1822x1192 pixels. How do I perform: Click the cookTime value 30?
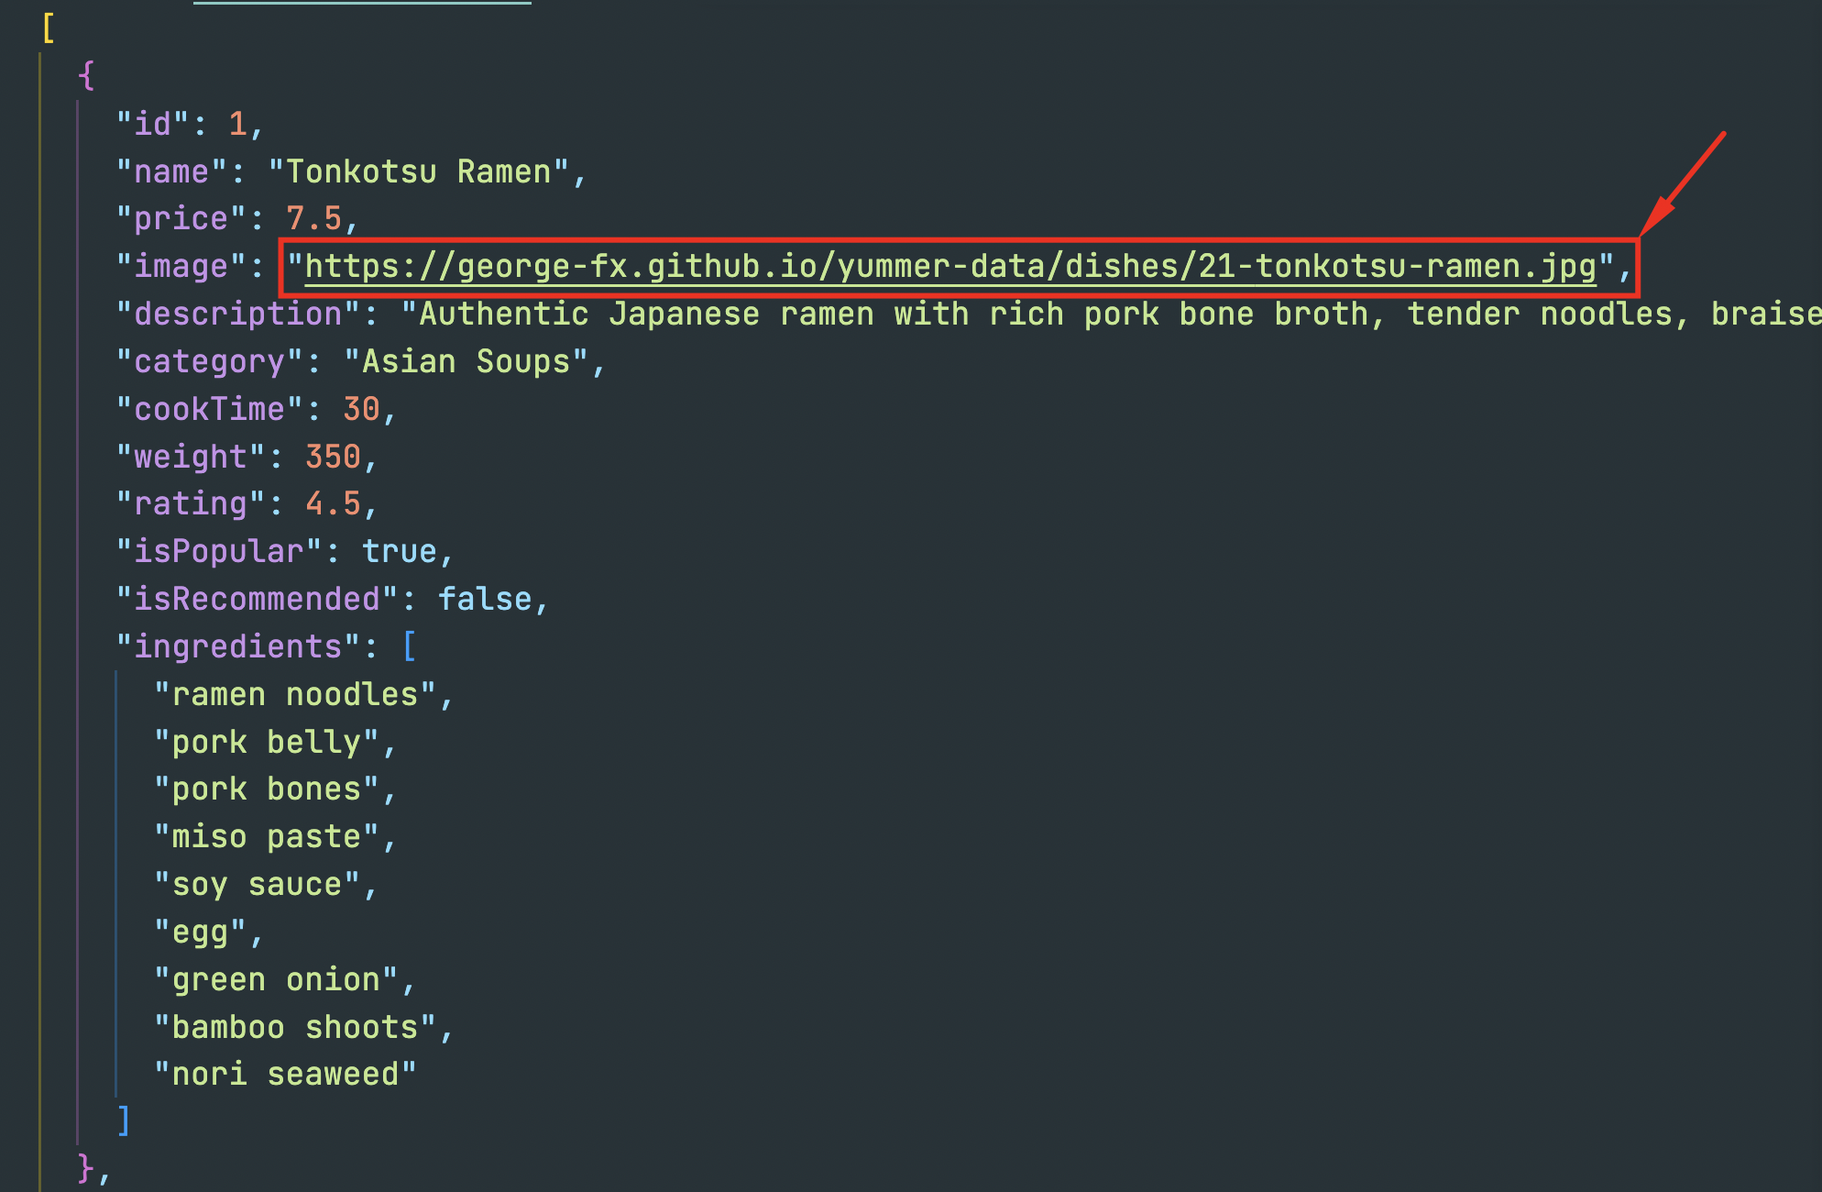tap(361, 409)
